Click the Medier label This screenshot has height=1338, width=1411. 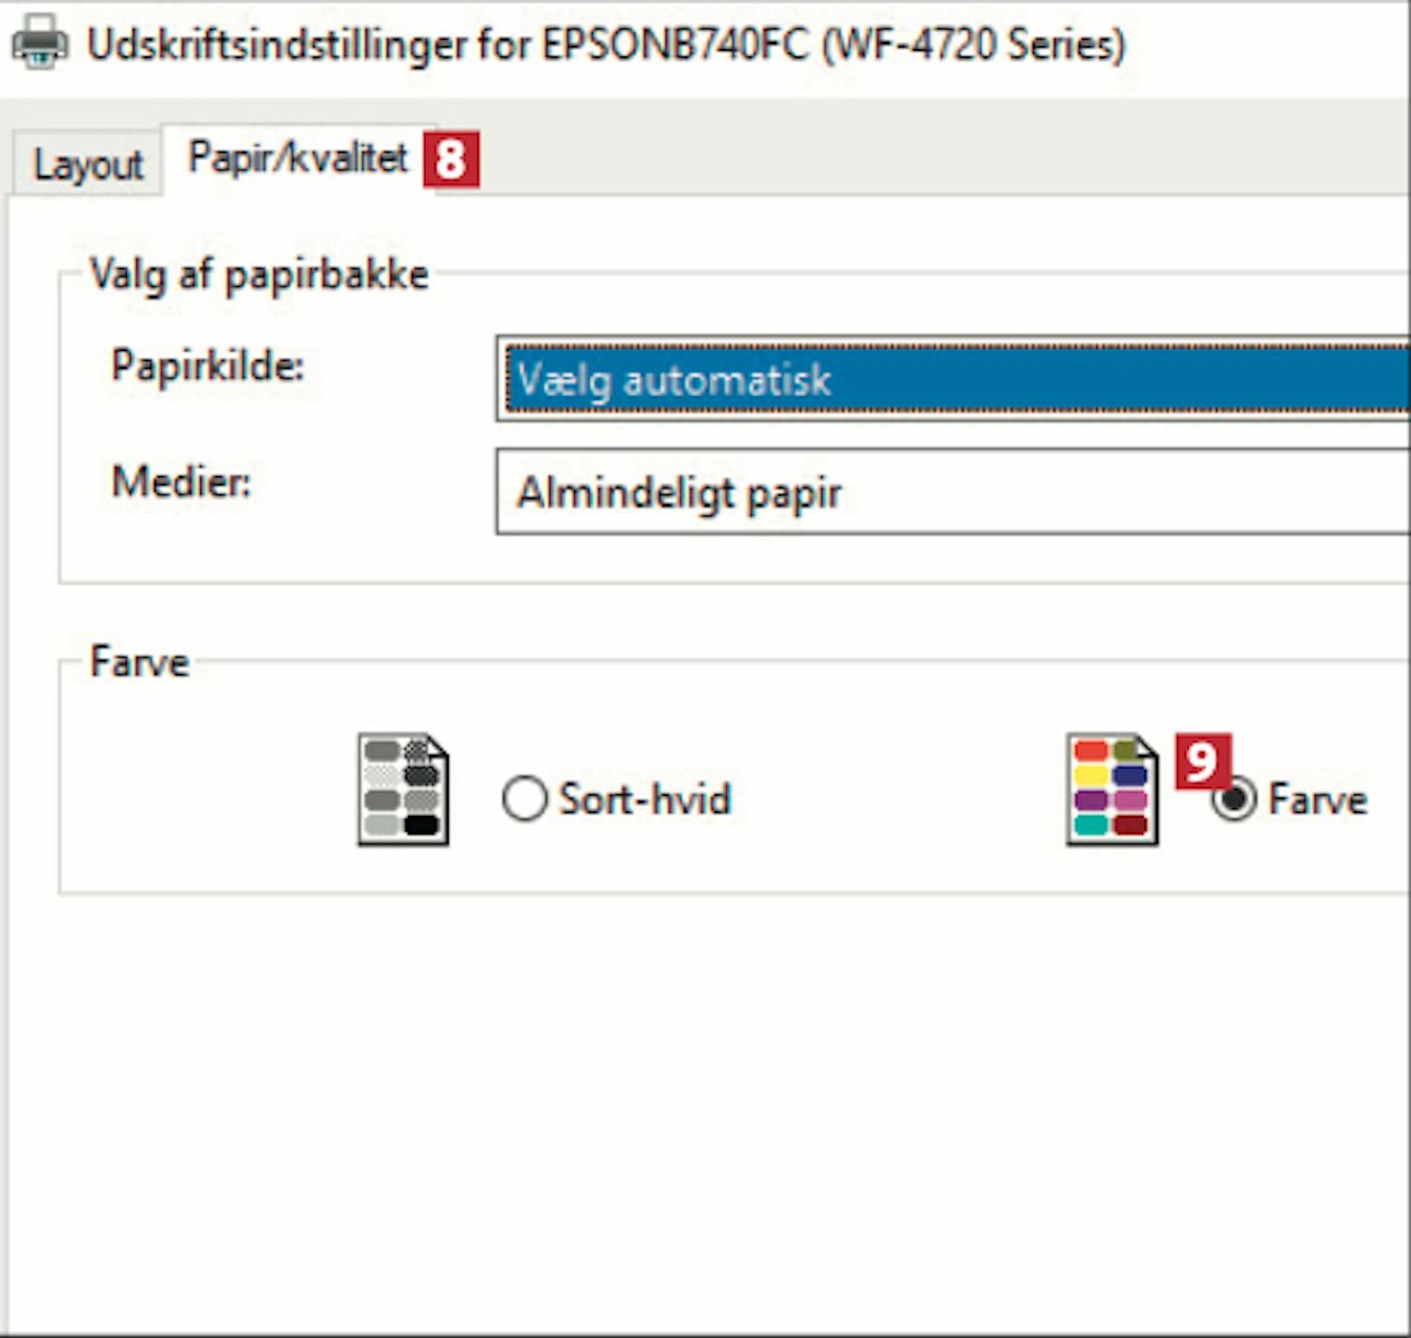182,482
